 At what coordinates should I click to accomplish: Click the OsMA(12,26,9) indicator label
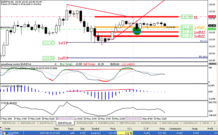click(12, 86)
